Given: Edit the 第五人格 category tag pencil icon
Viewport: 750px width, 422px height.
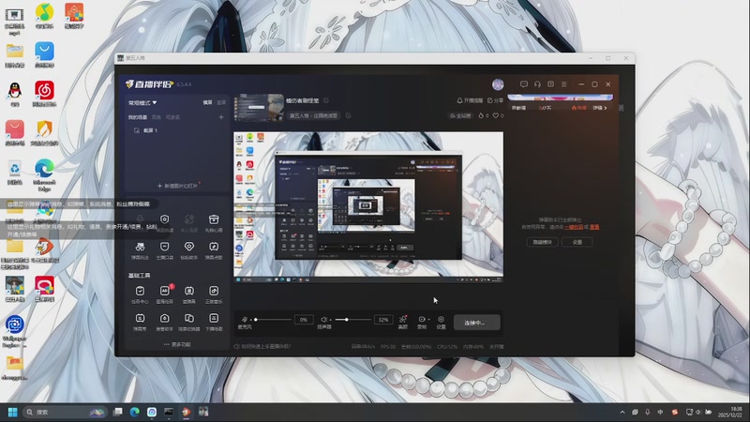Looking at the screenshot, I should [348, 115].
